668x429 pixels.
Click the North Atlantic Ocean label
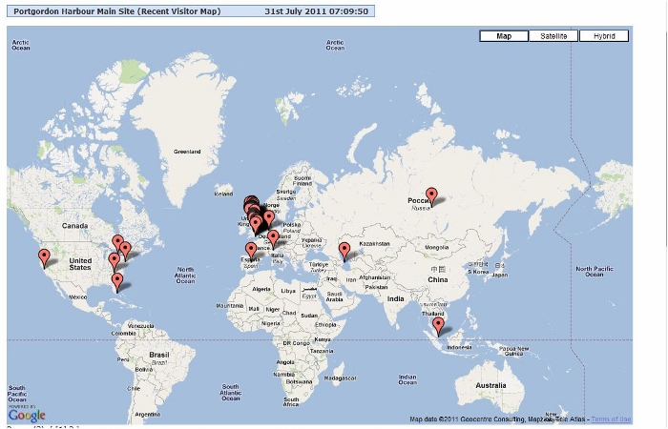185,276
